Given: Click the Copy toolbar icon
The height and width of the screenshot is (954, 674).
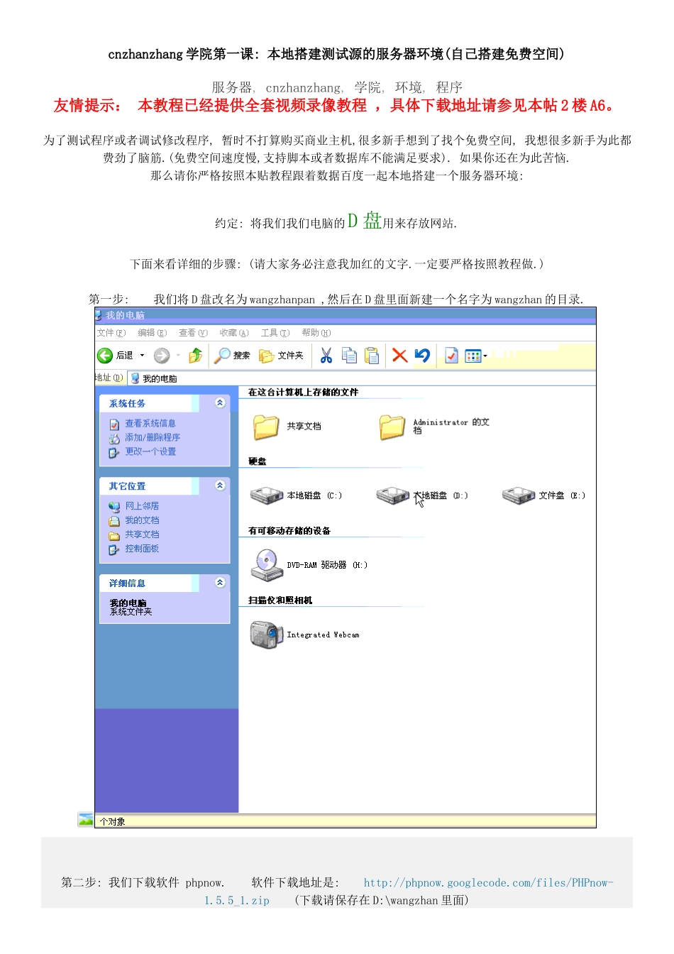Looking at the screenshot, I should pos(349,355).
